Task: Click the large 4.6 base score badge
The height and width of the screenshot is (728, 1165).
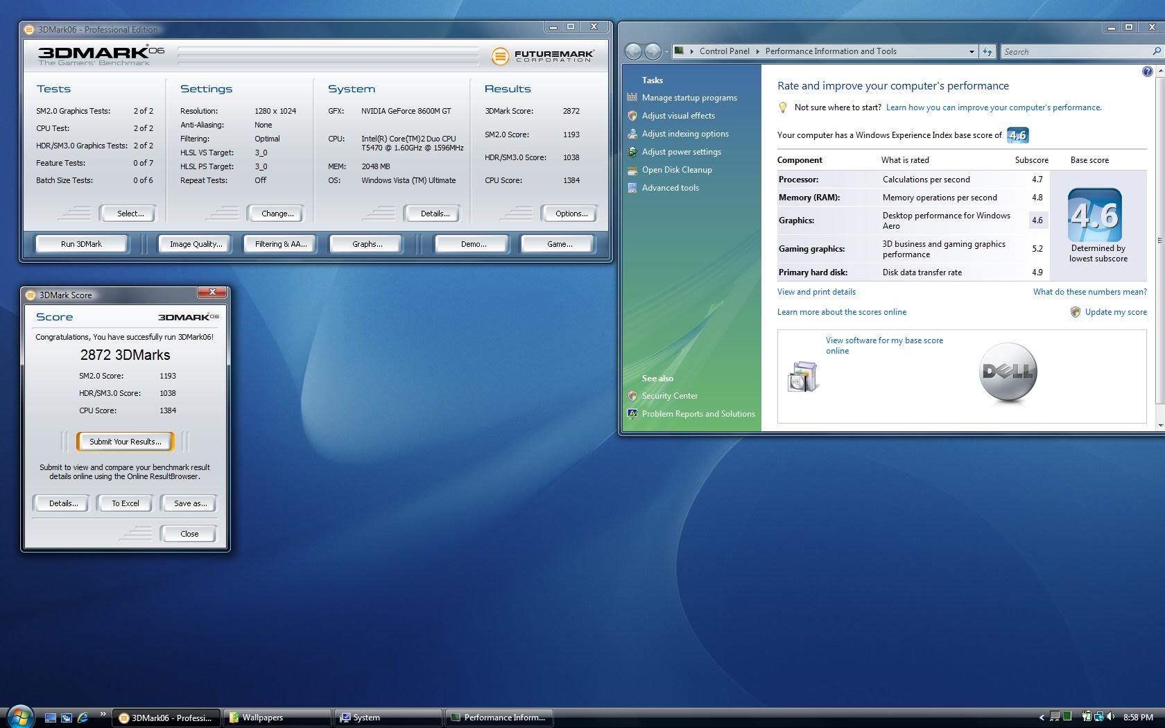Action: point(1094,215)
